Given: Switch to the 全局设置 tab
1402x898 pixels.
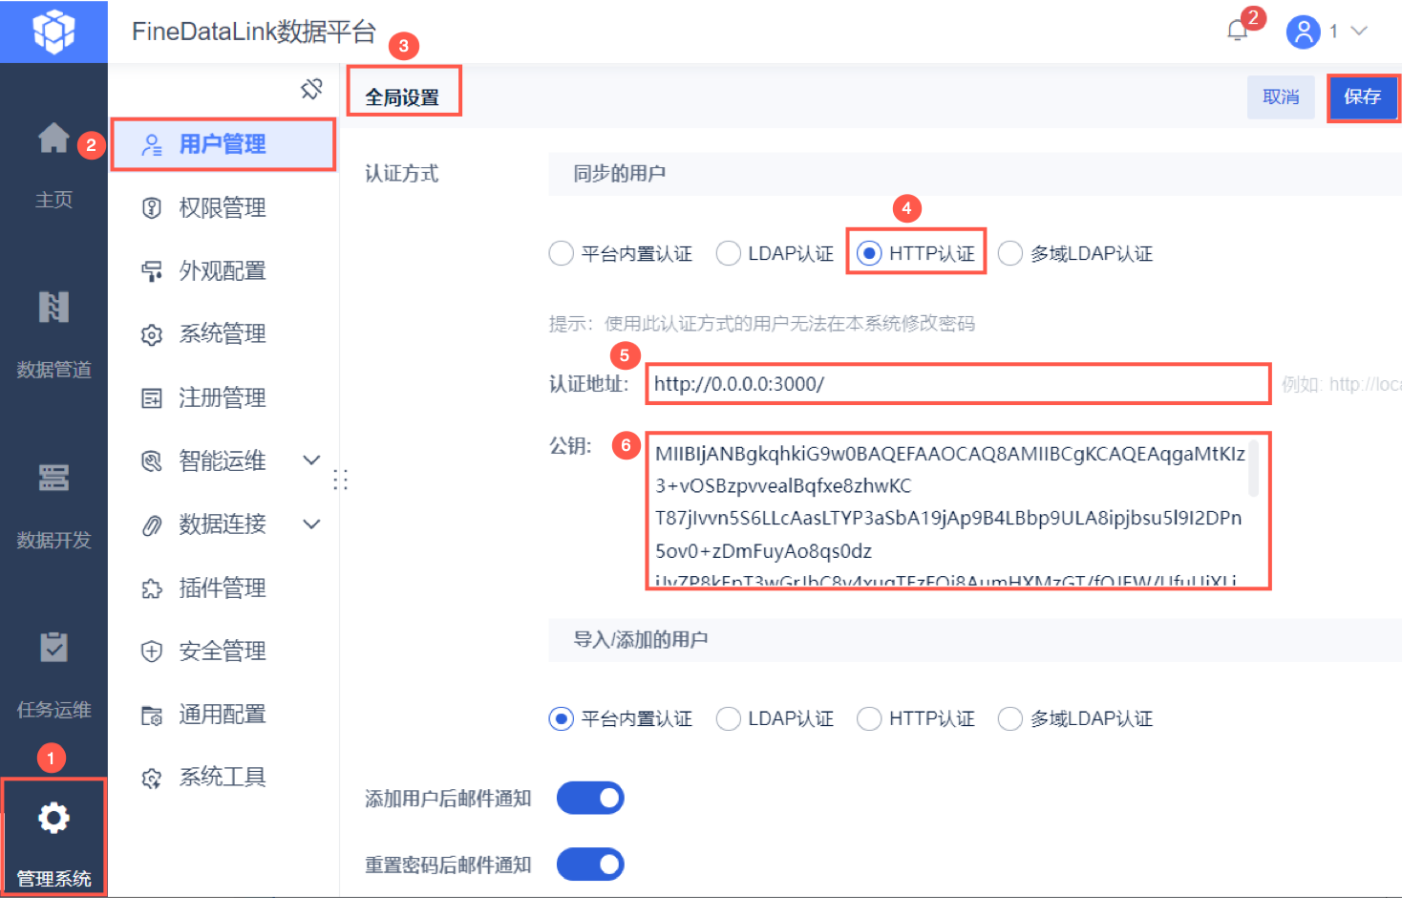Looking at the screenshot, I should pos(404,94).
